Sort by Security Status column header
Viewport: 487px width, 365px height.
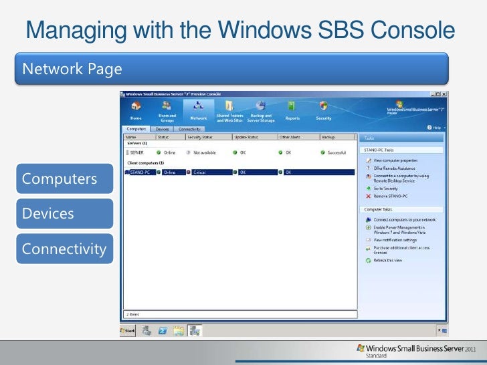tap(209, 137)
